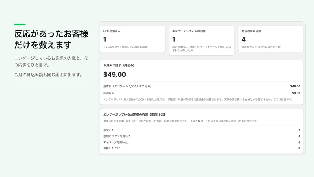Viewport: 314px width, 177px height.
Task: Click the billing note mentioning Shopify
Action: (198, 100)
